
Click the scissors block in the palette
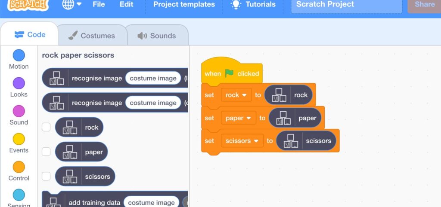(85, 177)
